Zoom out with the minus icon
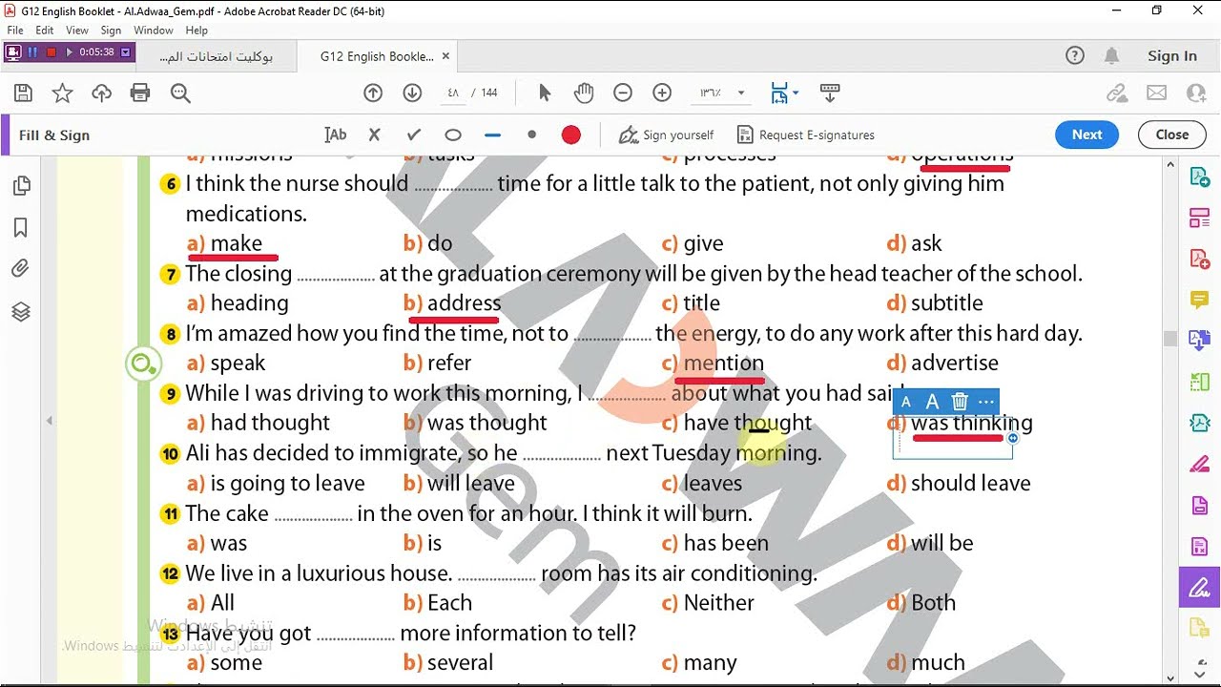This screenshot has width=1221, height=687. pos(623,93)
